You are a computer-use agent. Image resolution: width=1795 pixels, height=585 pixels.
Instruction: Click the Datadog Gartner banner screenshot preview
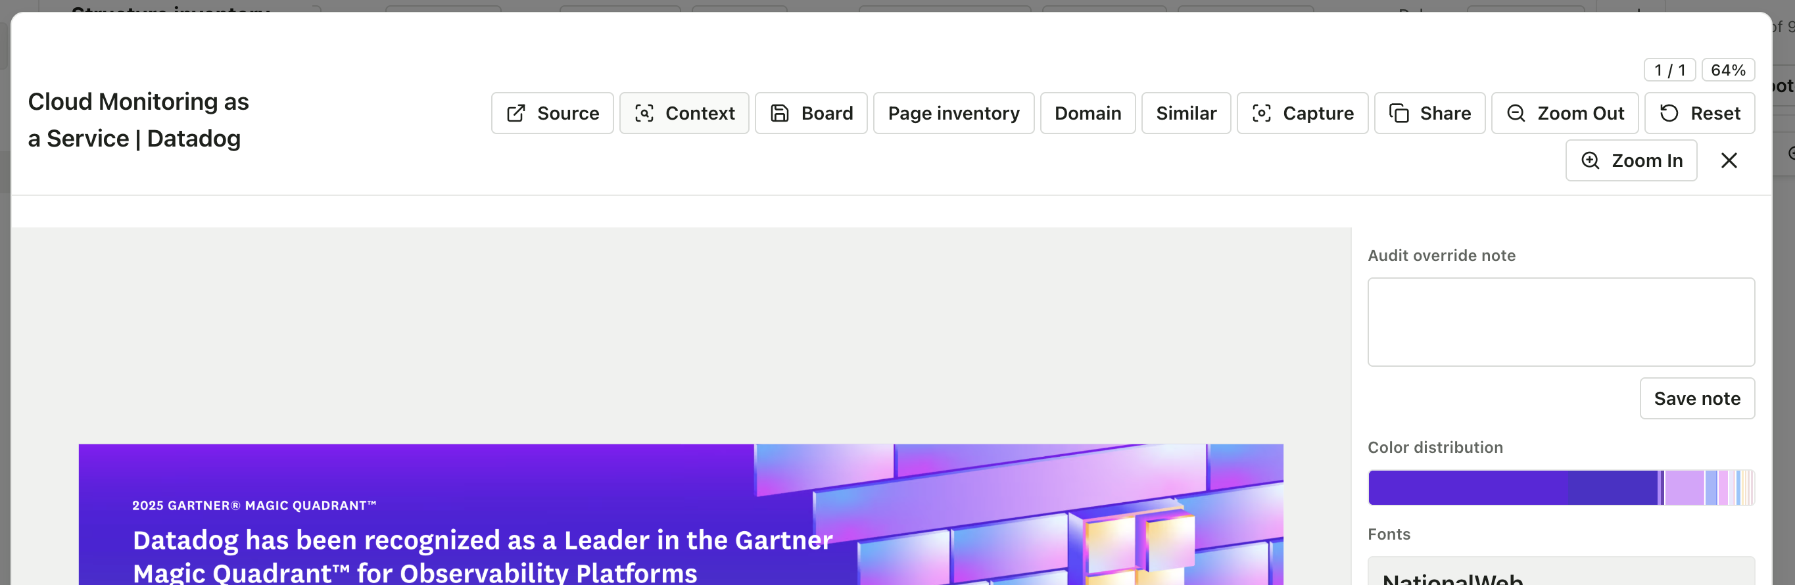(680, 515)
